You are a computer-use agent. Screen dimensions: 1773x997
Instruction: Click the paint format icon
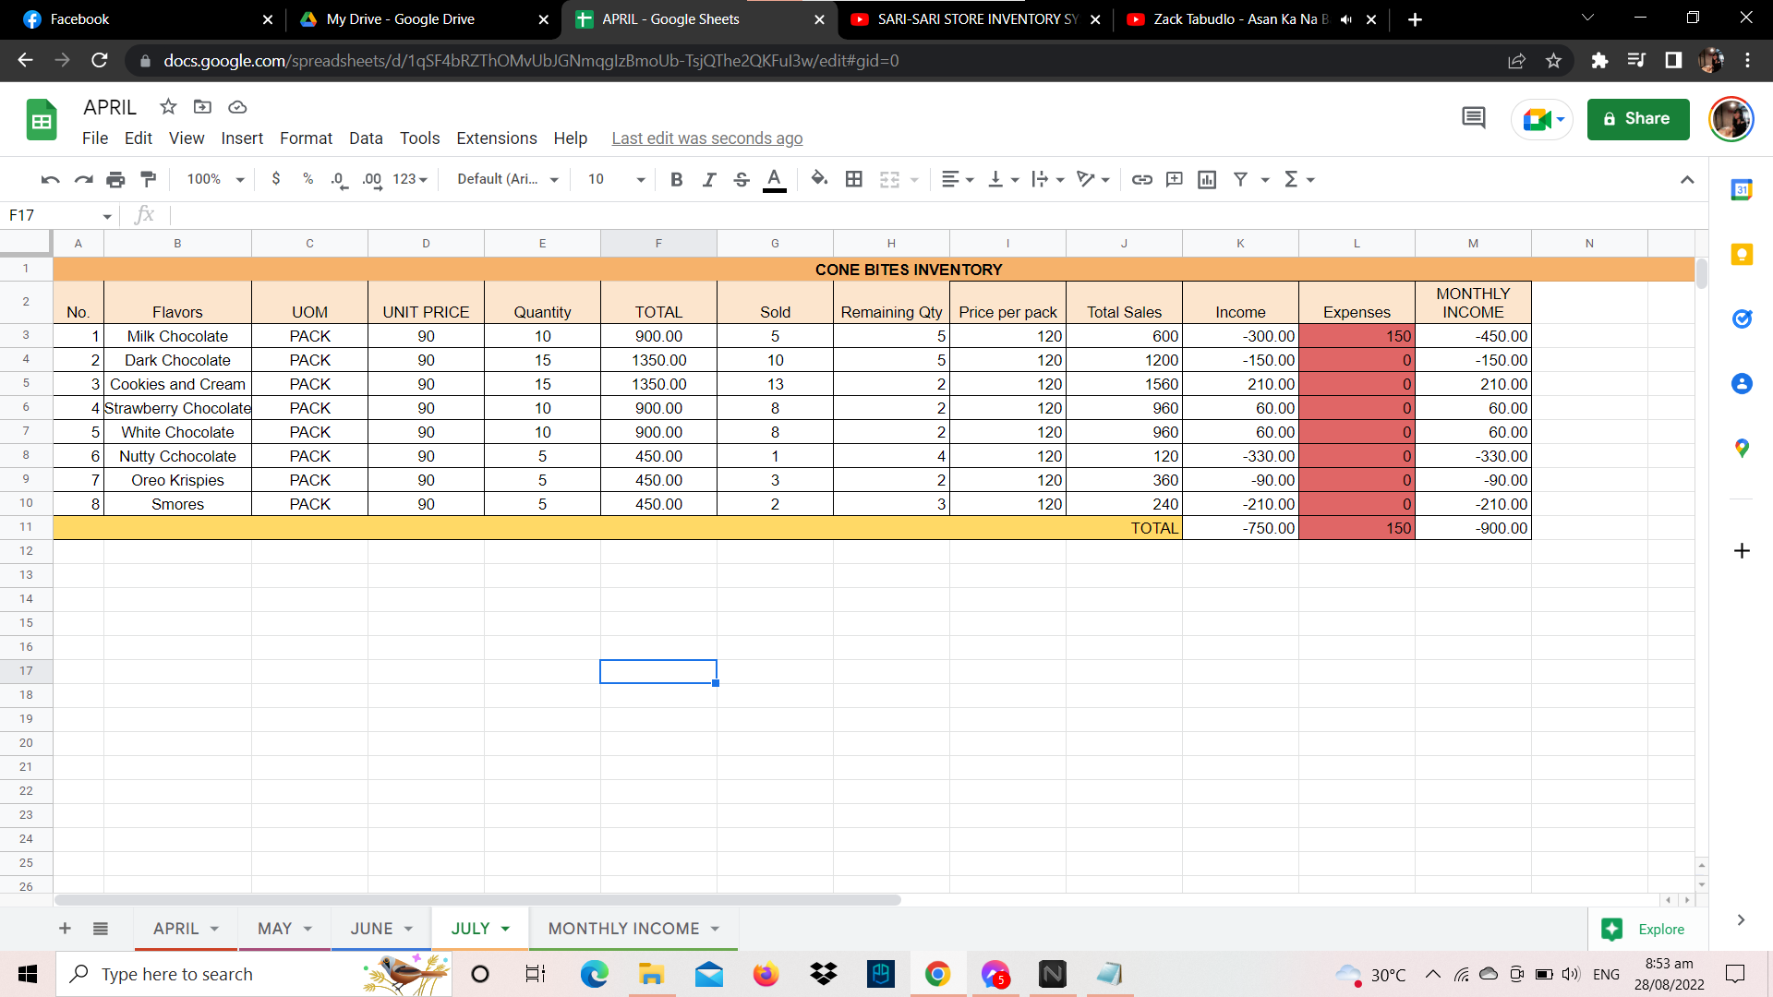click(x=148, y=179)
